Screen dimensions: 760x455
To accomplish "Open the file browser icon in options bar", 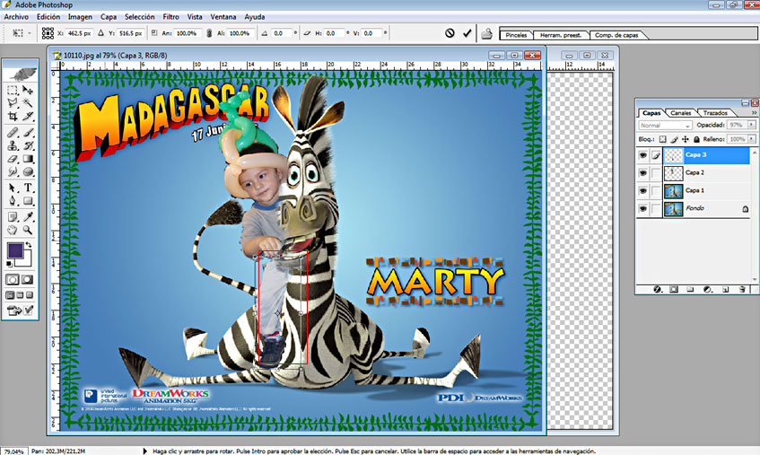I will pos(487,33).
